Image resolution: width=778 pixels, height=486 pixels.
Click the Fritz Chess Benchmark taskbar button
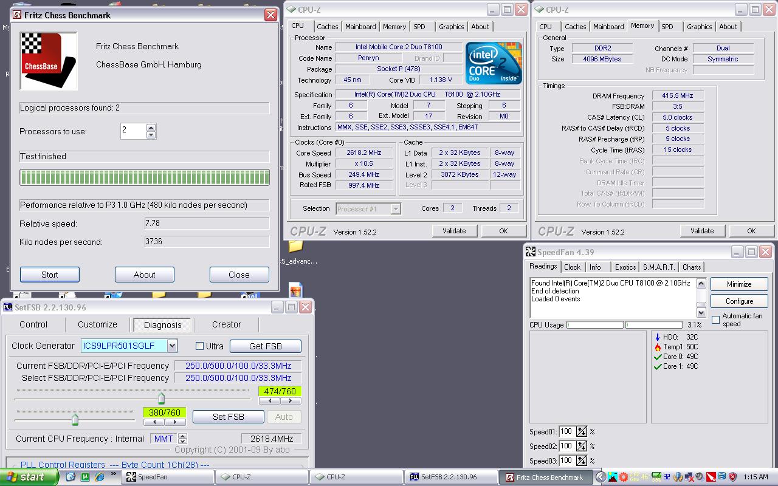click(545, 477)
